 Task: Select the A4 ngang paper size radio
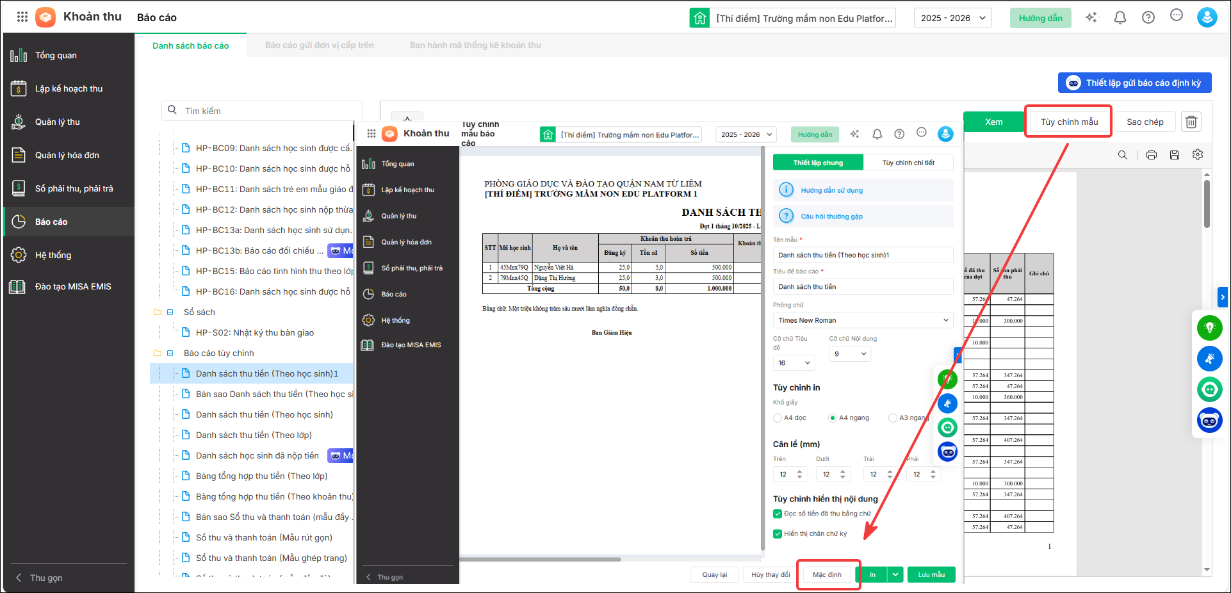[x=833, y=418]
